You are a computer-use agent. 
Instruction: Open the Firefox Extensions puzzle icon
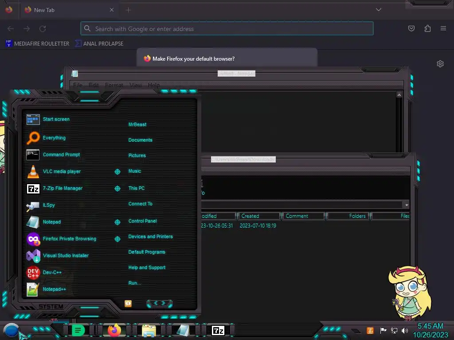(x=427, y=28)
